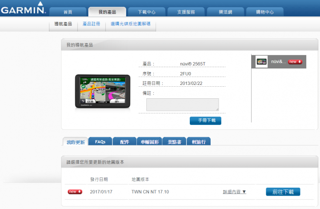This screenshot has width=320, height=209.
Task: Select the 導航產品 sub-menu item
Action: 63,24
